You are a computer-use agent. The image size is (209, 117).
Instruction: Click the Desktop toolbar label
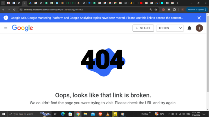point(145,114)
